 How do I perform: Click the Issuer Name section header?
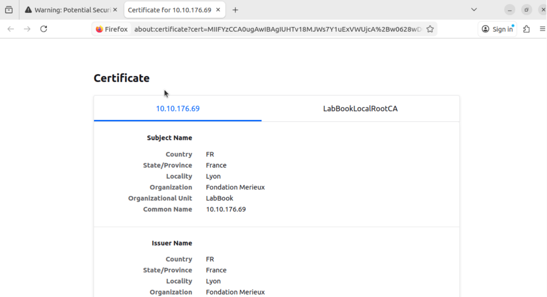[x=172, y=243]
